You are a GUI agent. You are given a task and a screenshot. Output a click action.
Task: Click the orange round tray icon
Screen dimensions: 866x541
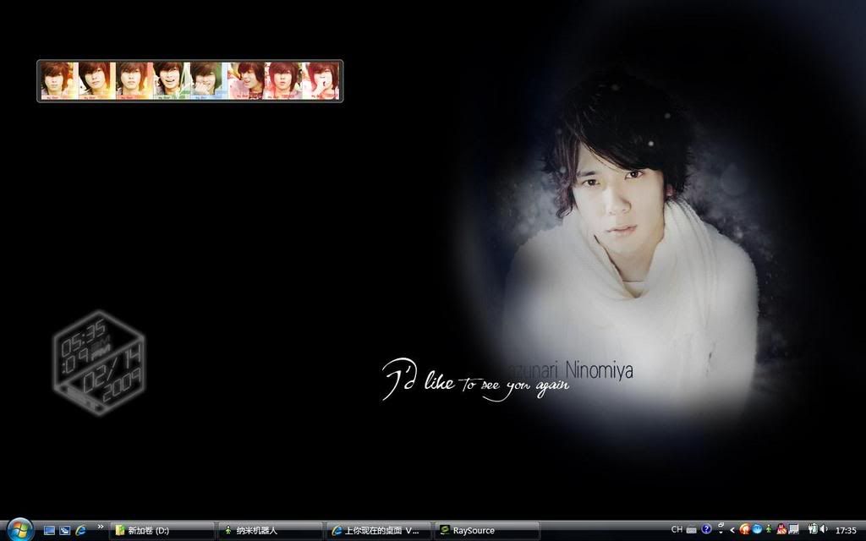pyautogui.click(x=744, y=530)
